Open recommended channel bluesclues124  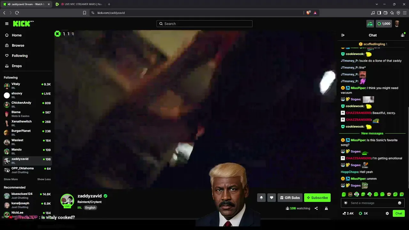[x=27, y=195]
